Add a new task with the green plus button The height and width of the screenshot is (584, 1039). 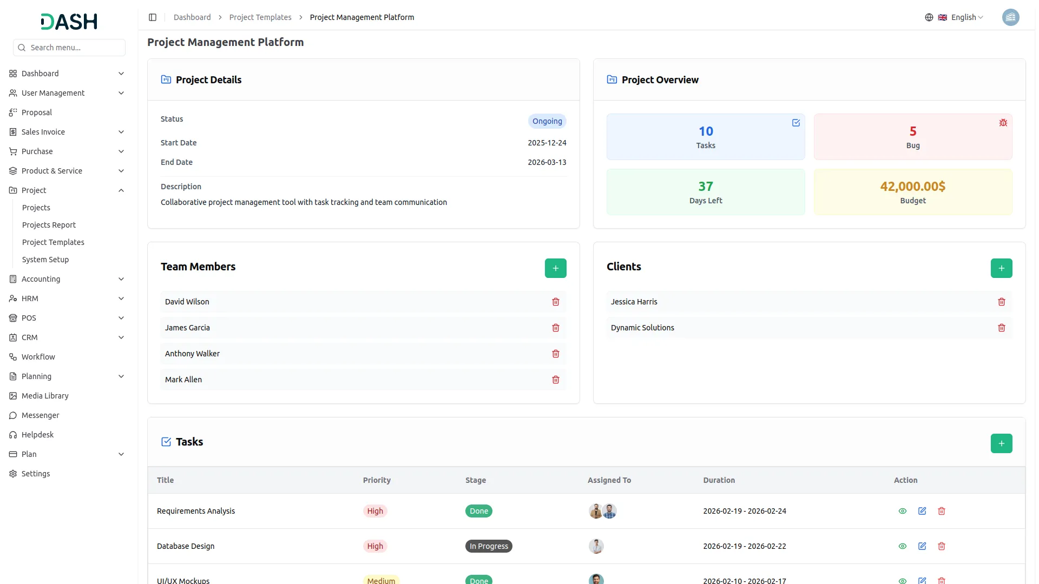[1001, 443]
